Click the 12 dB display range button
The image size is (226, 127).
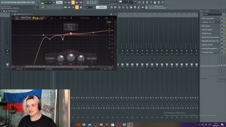(x=109, y=22)
